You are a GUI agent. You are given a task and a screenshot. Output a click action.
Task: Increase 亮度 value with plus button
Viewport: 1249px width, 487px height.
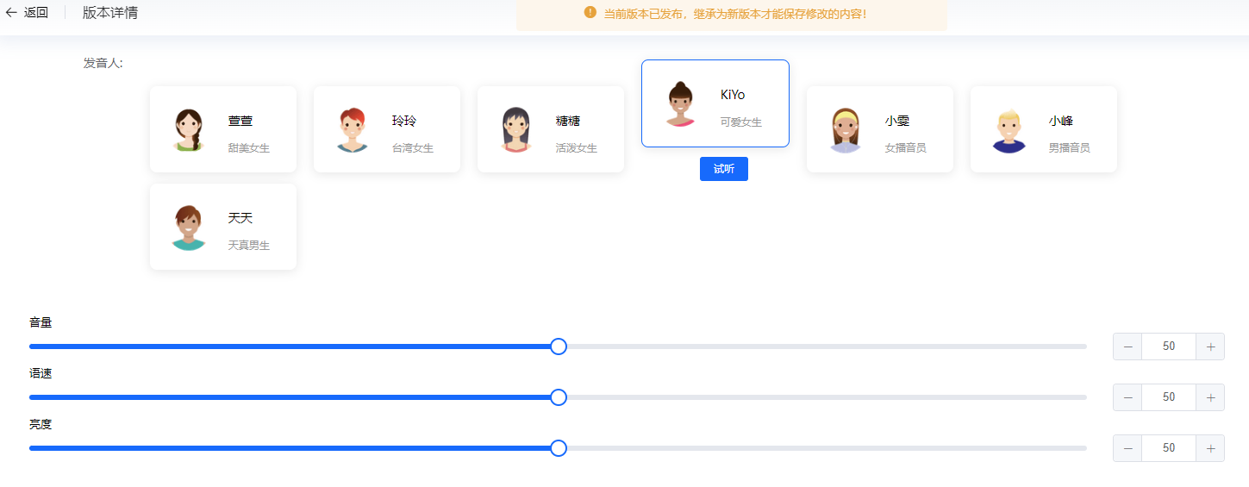coord(1210,448)
